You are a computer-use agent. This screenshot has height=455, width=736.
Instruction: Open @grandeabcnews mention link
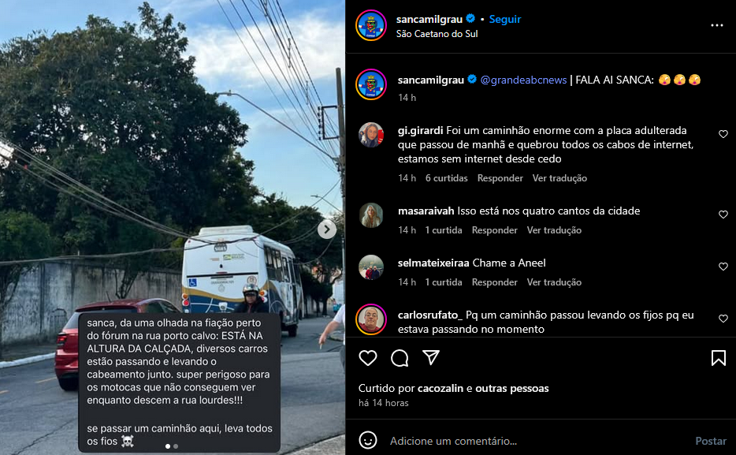point(523,80)
